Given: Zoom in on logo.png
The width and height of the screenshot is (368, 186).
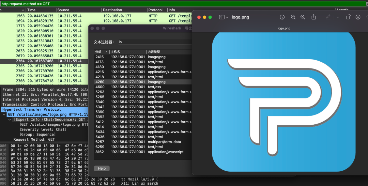Looking at the screenshot, I should click(x=303, y=17).
